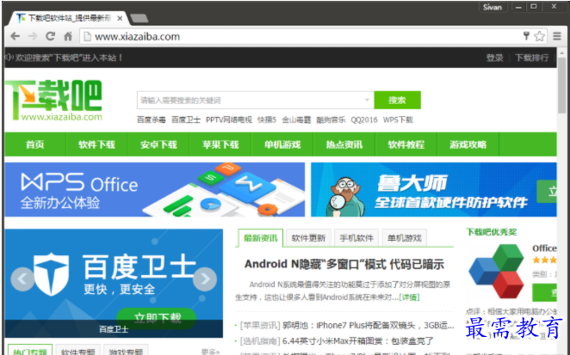570x355 pixels.
Task: Switch to the 游戏专题 tab
Action: pyautogui.click(x=126, y=351)
